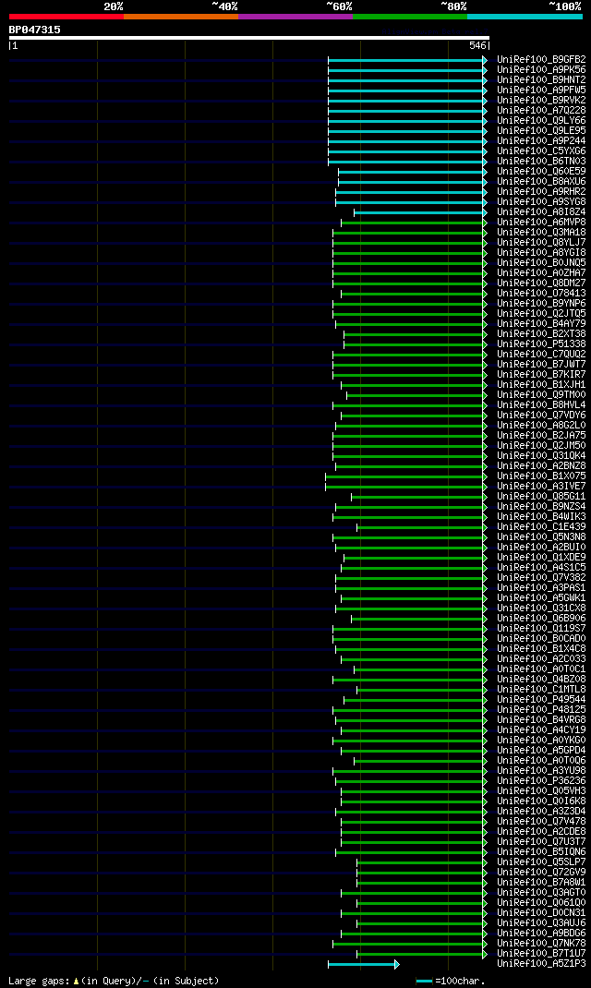Select the UniRef100_A6MVP8 label
The width and height of the screenshot is (591, 988).
[541, 222]
